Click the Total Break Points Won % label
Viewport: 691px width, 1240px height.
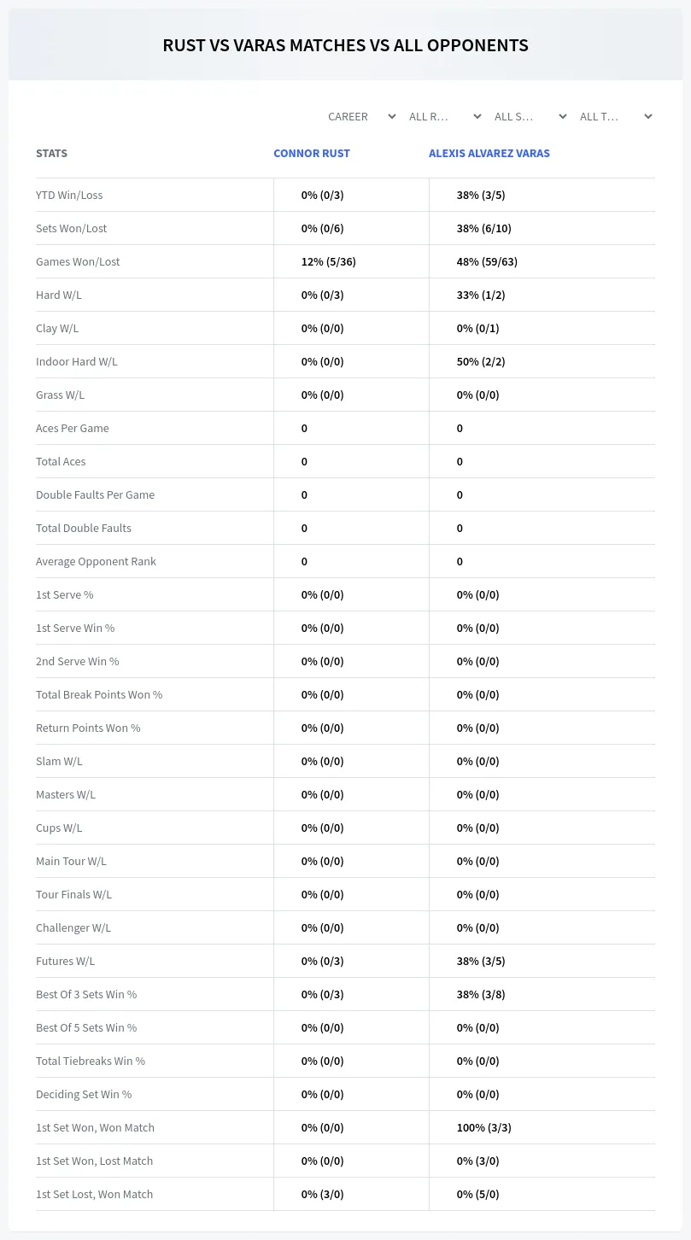point(99,694)
